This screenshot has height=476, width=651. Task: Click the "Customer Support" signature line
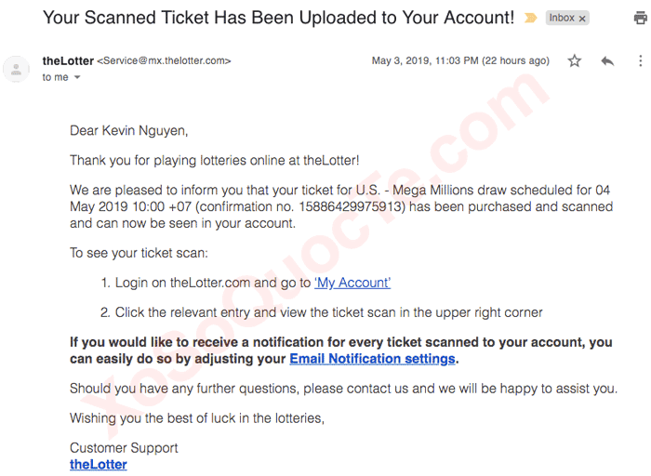[124, 447]
